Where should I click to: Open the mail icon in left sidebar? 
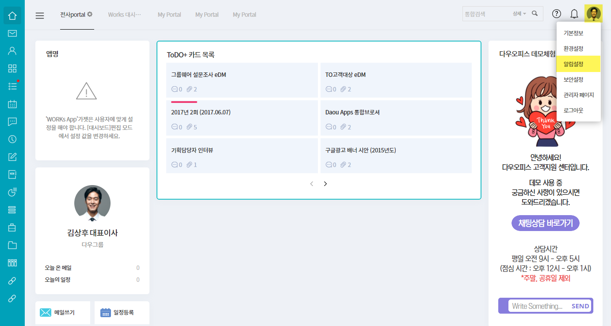click(12, 33)
